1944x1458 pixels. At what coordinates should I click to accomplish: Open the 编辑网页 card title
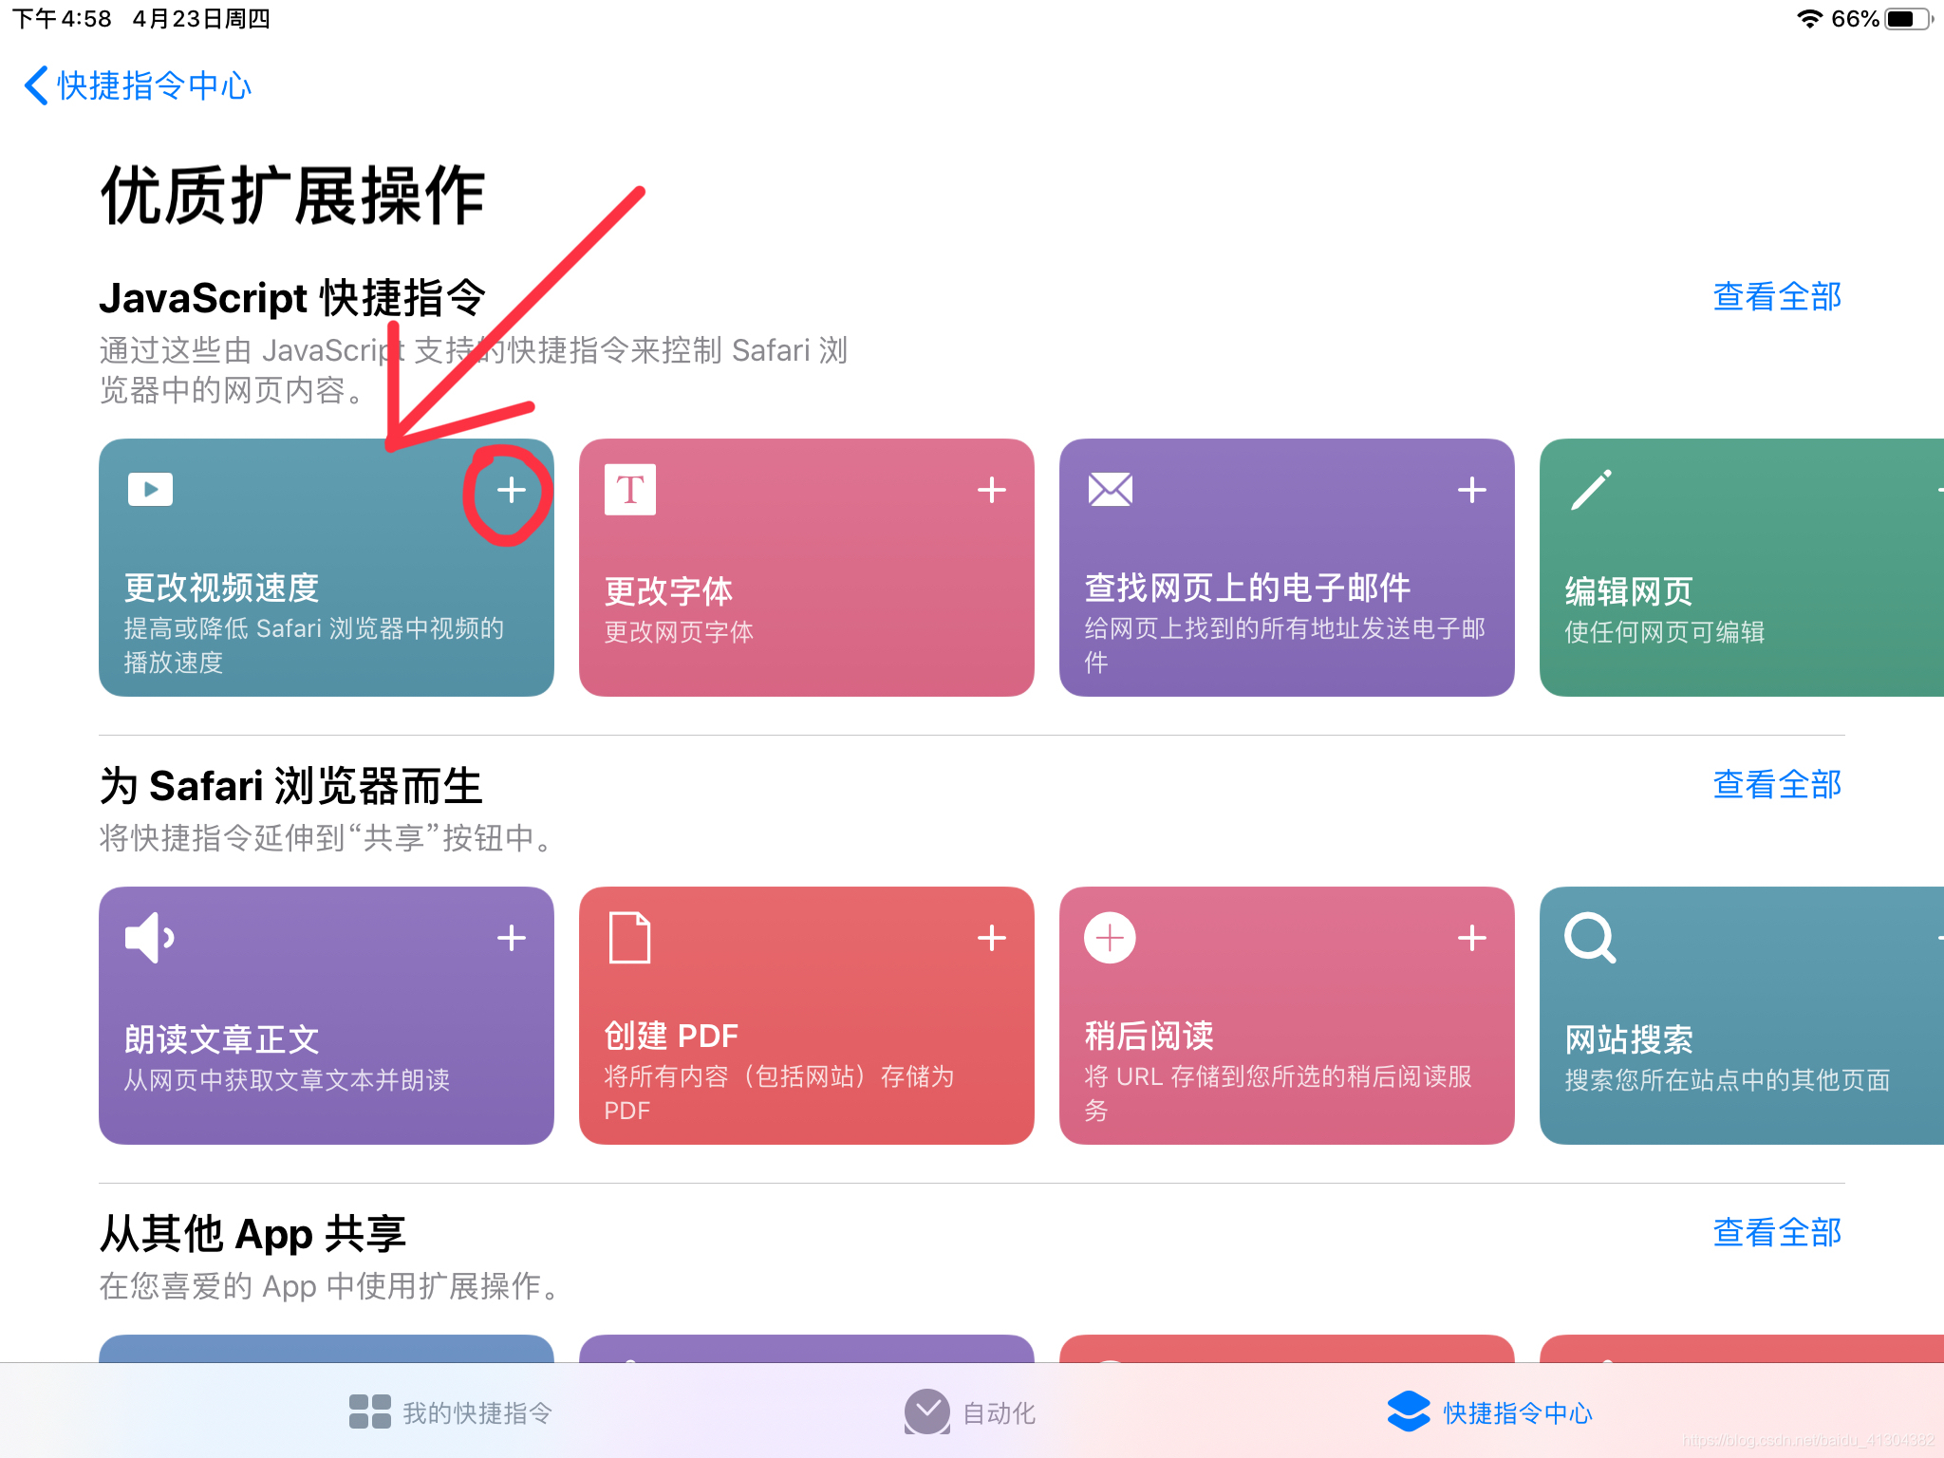[x=1630, y=592]
